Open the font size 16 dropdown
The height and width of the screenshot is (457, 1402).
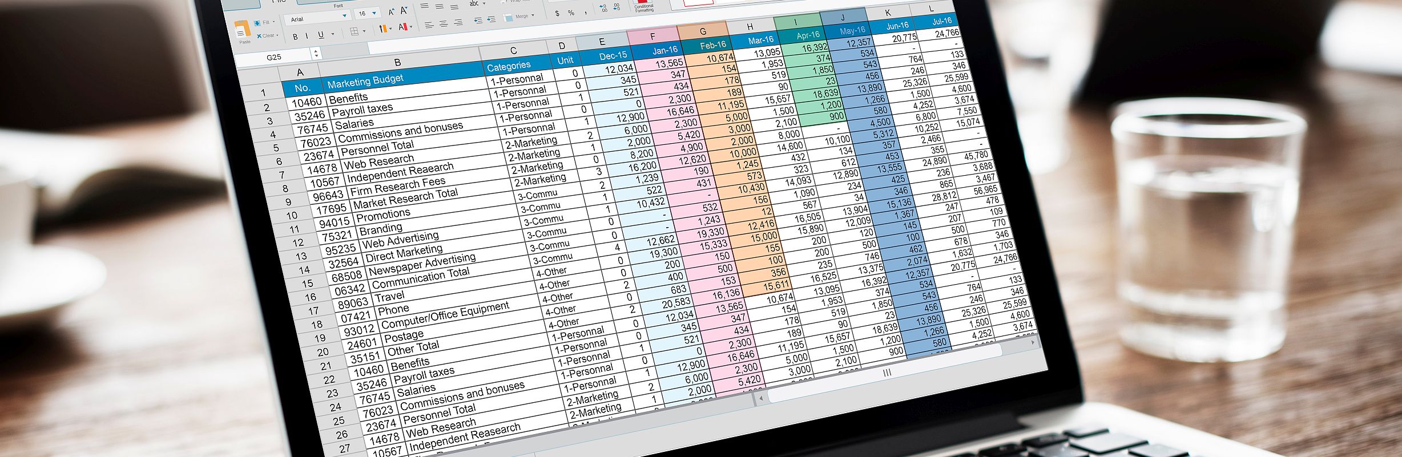pyautogui.click(x=374, y=13)
